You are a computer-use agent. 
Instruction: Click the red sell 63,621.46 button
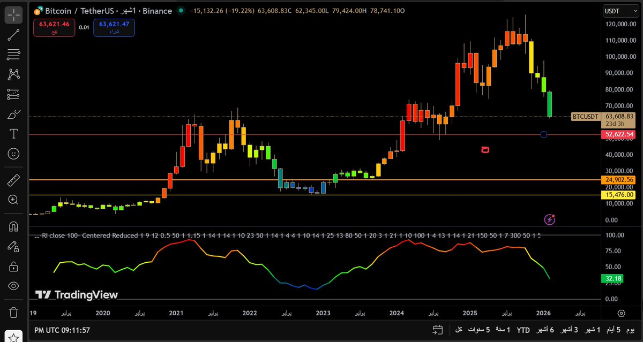click(x=54, y=28)
